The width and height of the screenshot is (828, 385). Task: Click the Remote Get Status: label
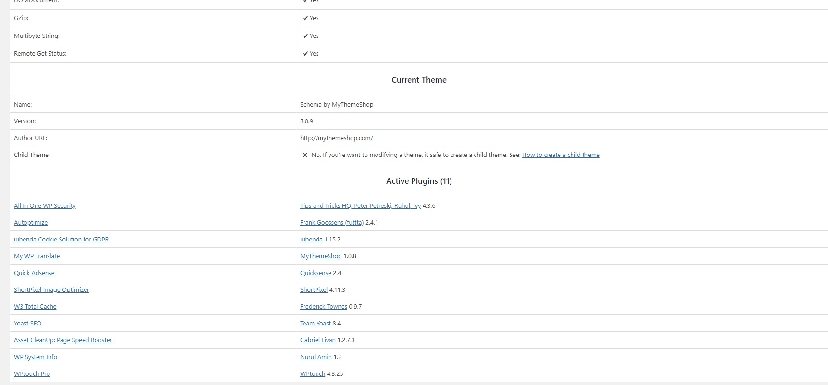pos(40,54)
